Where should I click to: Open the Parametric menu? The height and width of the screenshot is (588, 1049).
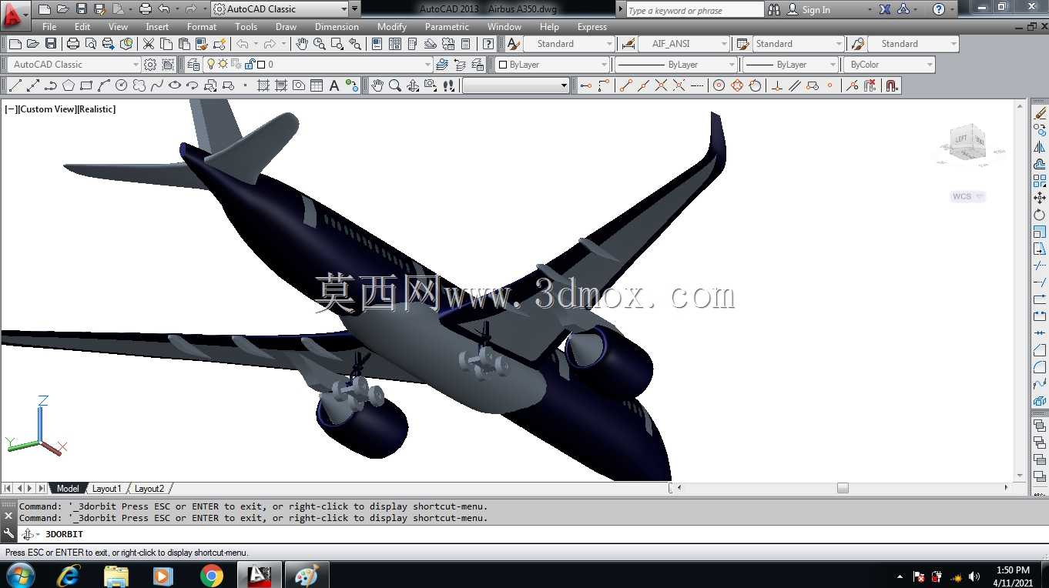(x=447, y=27)
